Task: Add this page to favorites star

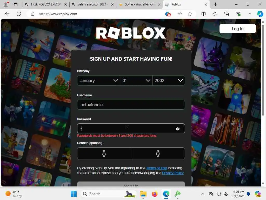Action: pos(190,14)
